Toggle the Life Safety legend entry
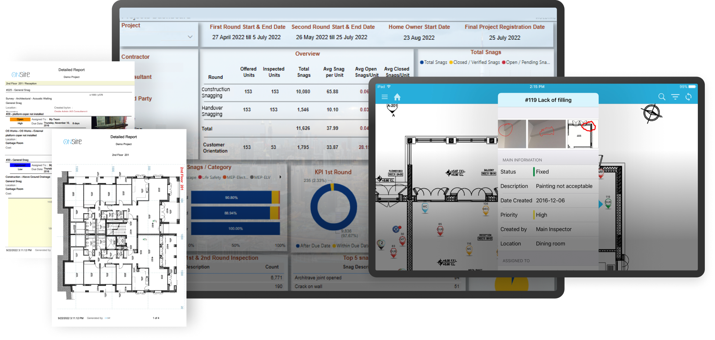 coord(209,177)
